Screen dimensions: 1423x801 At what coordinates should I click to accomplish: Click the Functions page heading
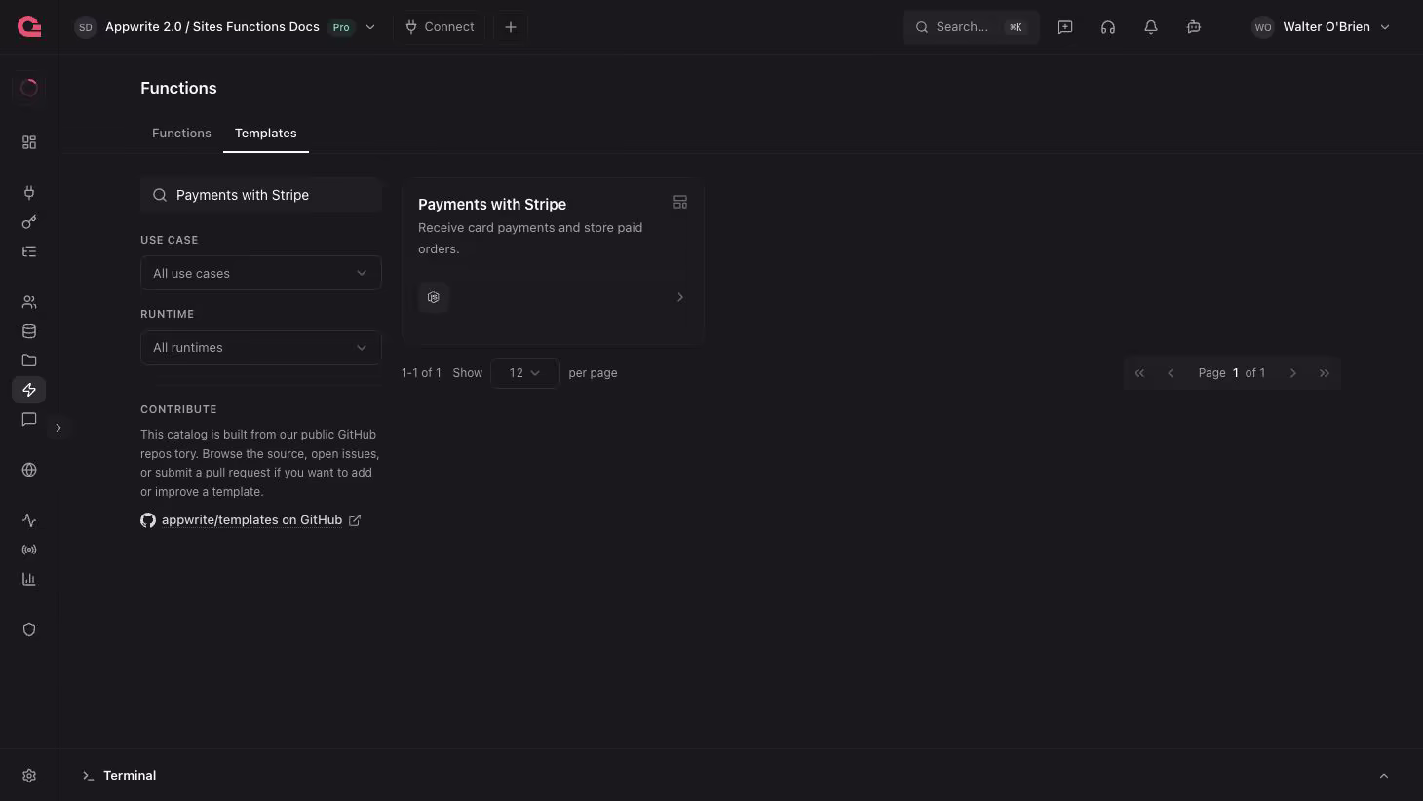(x=178, y=88)
